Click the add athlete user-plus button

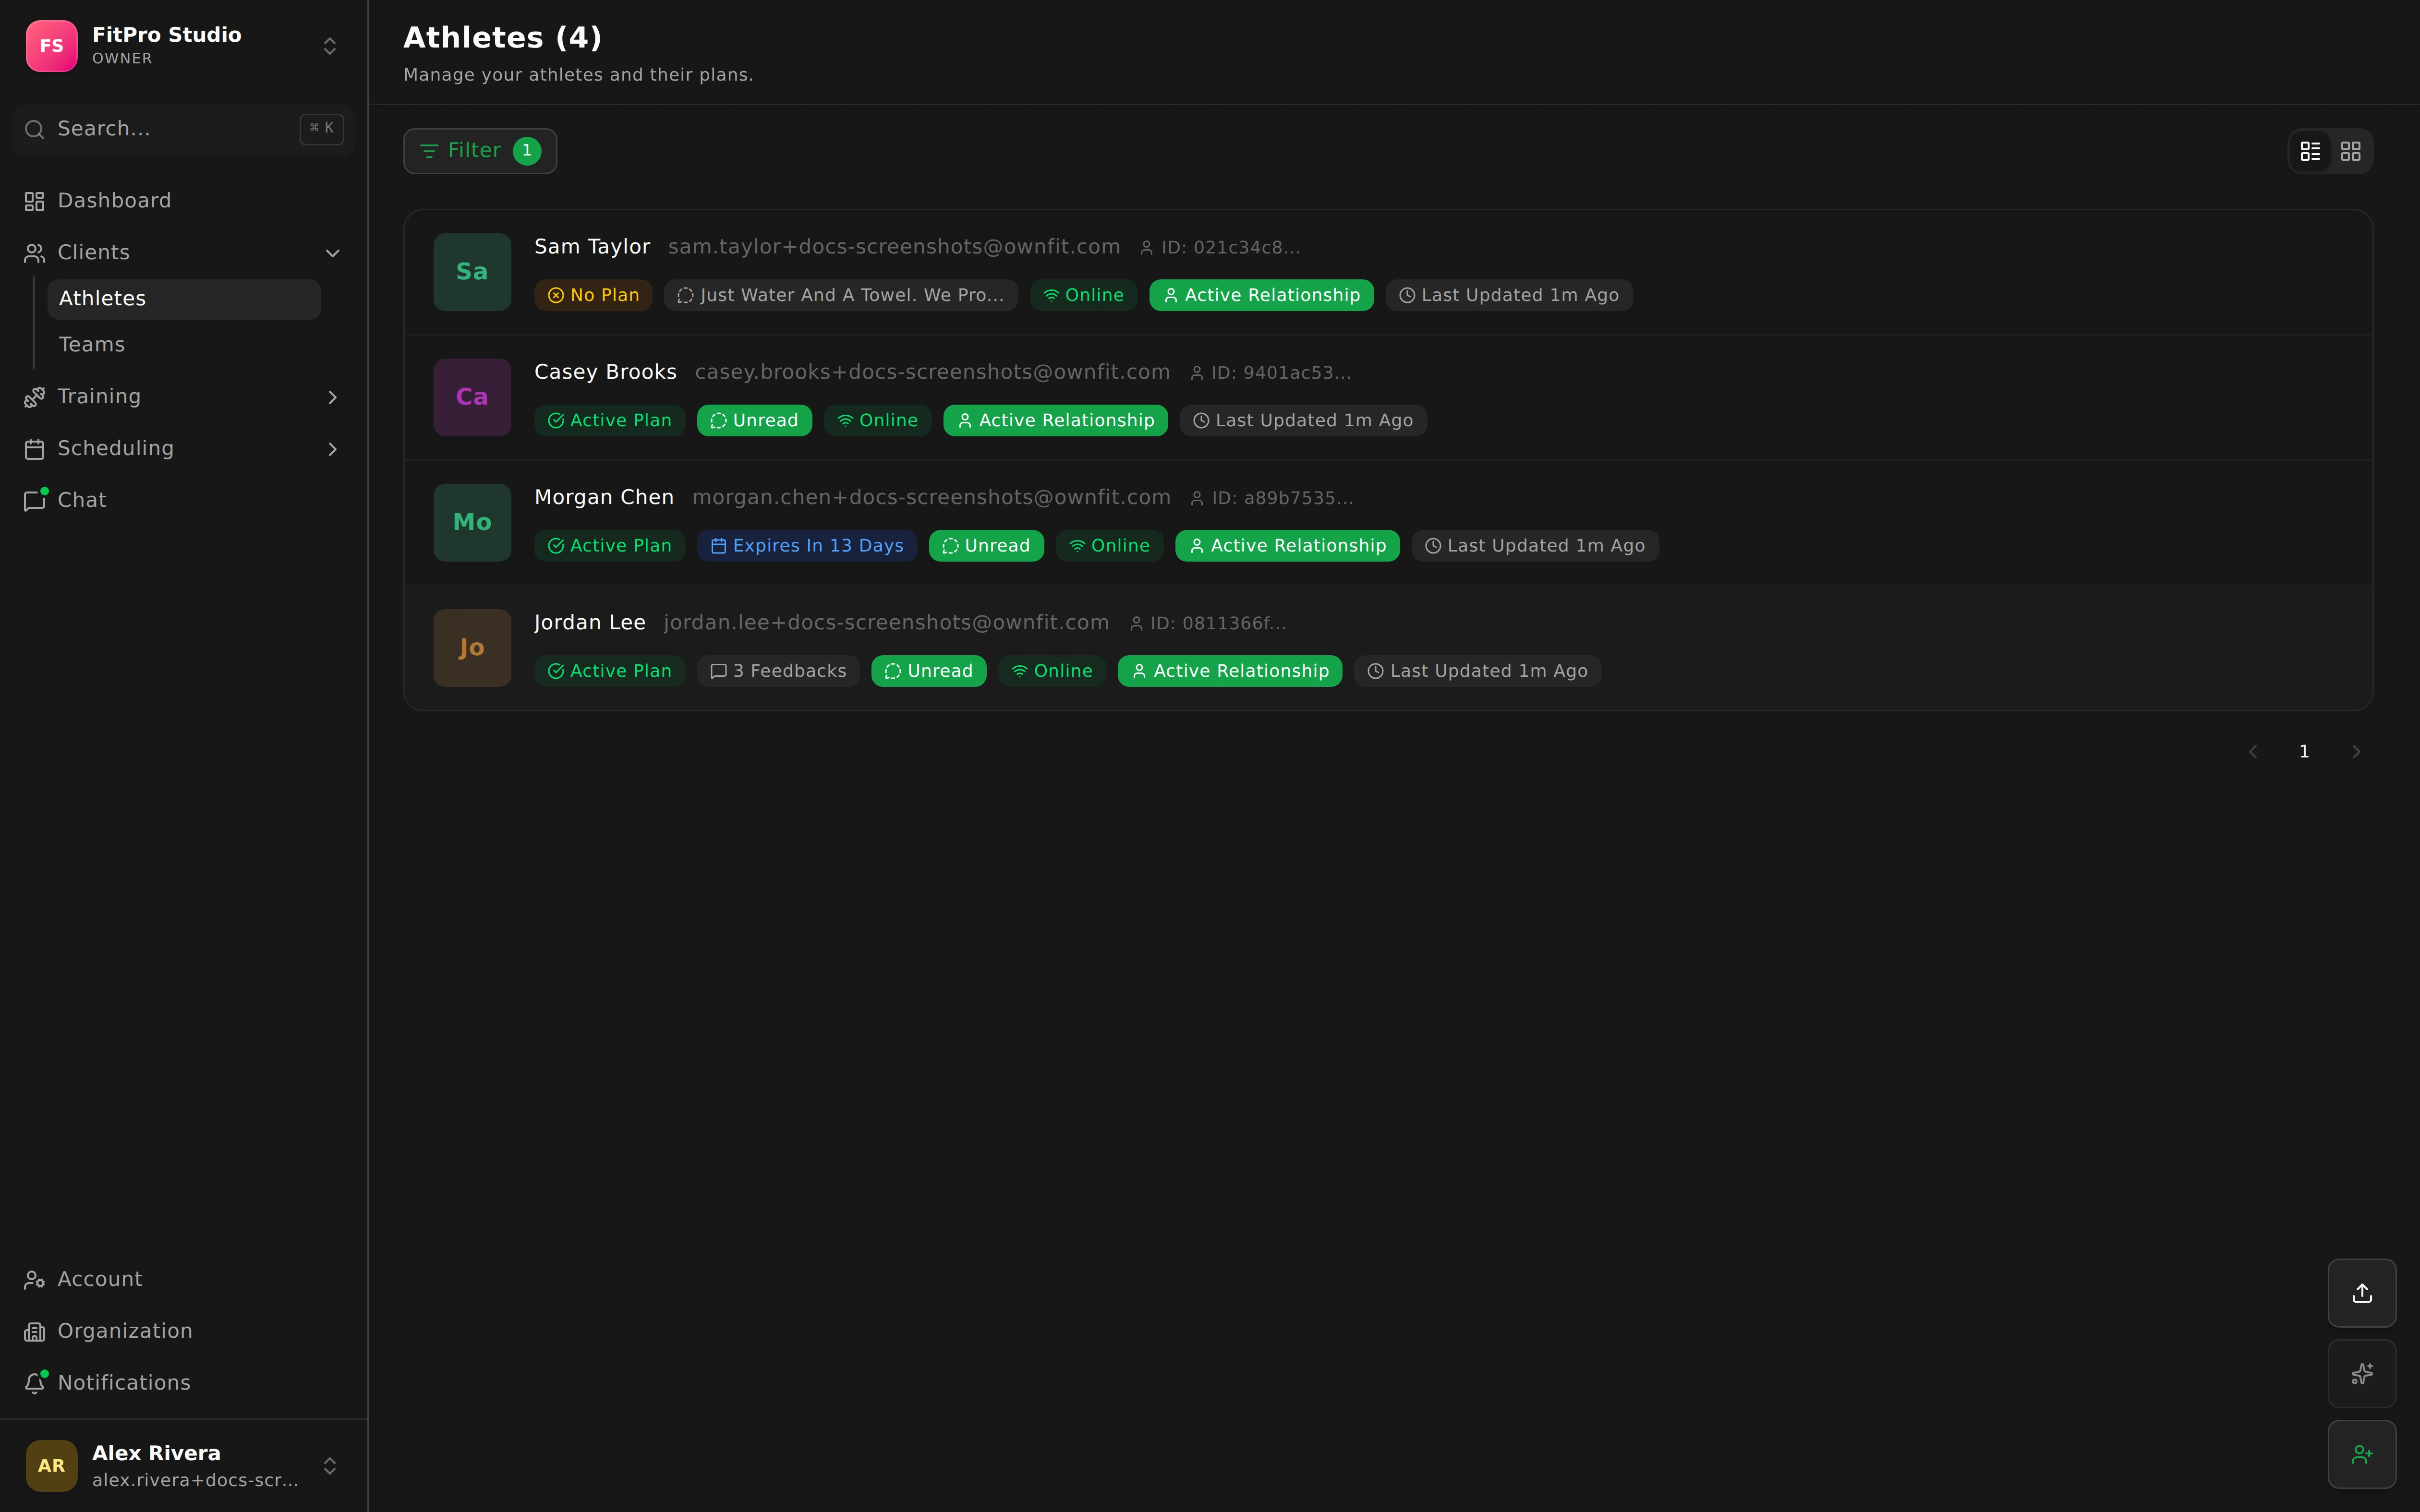tap(2362, 1454)
